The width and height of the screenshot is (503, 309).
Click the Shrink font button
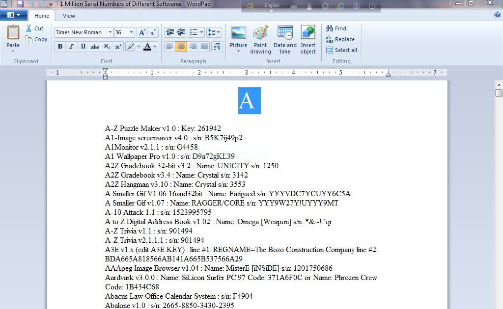153,32
